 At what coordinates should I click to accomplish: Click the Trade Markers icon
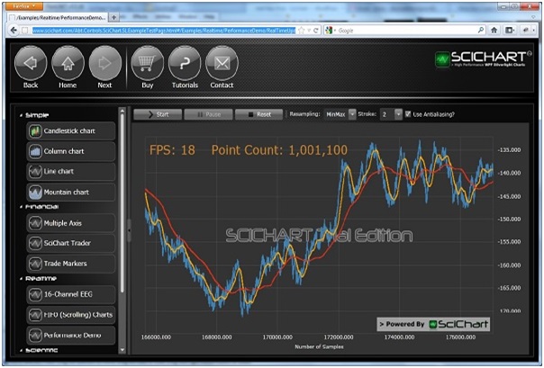[35, 264]
